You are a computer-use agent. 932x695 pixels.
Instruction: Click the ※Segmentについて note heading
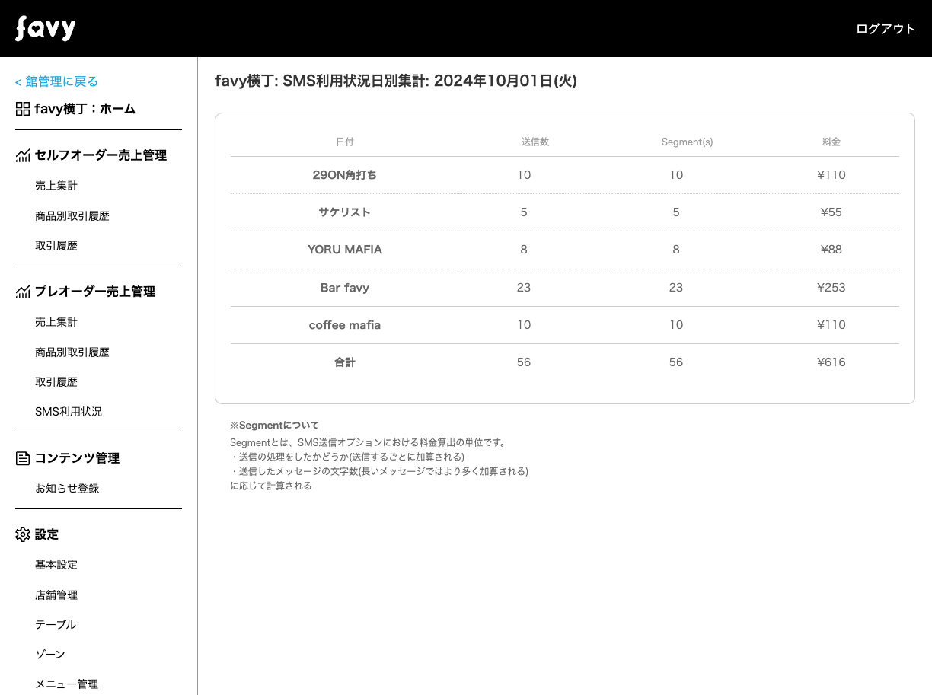274,426
